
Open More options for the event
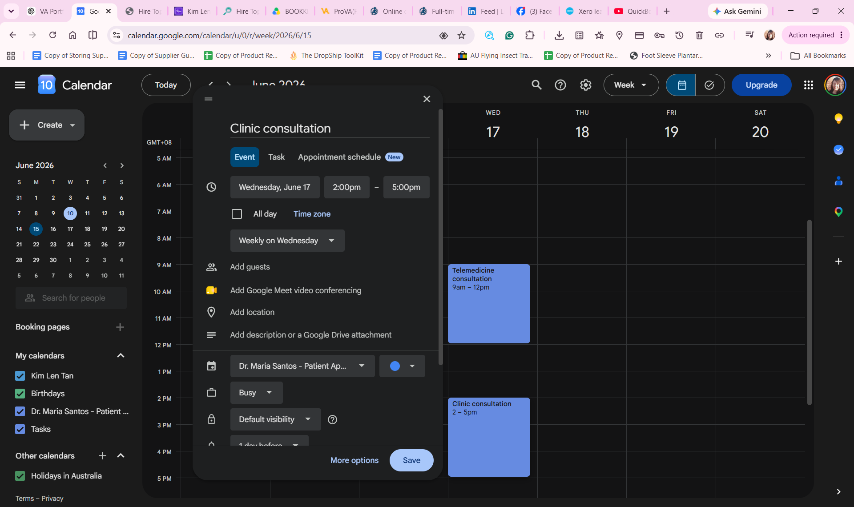tap(354, 460)
